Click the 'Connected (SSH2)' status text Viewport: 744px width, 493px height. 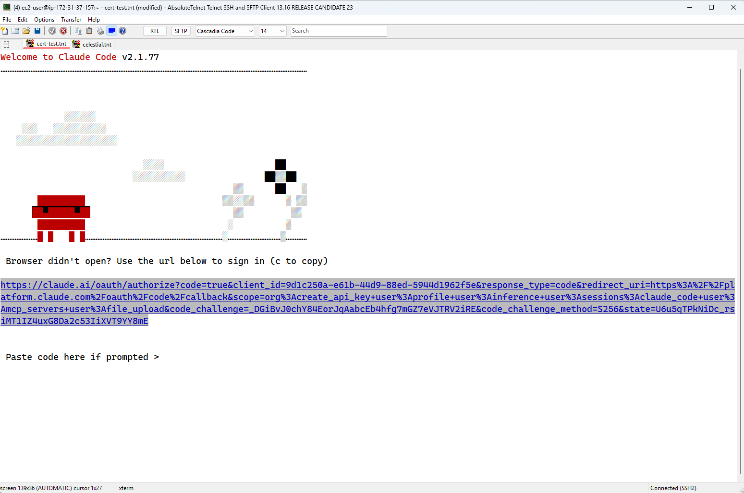pos(673,488)
